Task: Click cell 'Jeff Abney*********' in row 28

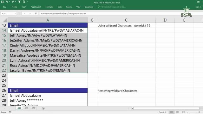Action: click(x=48, y=100)
